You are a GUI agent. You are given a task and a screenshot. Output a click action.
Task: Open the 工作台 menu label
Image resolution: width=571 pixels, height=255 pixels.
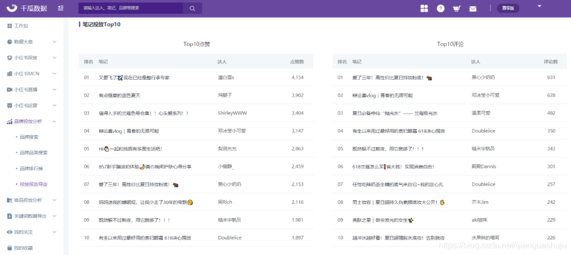pyautogui.click(x=21, y=26)
